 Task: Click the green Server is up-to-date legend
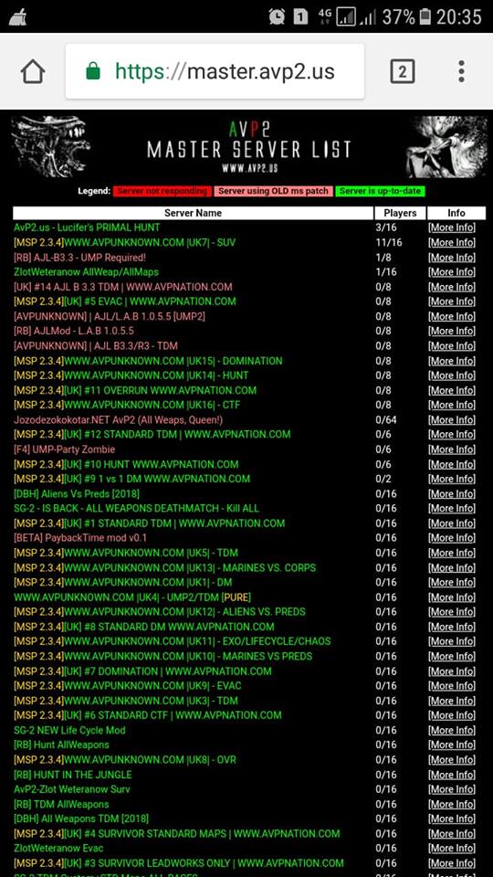pyautogui.click(x=380, y=191)
